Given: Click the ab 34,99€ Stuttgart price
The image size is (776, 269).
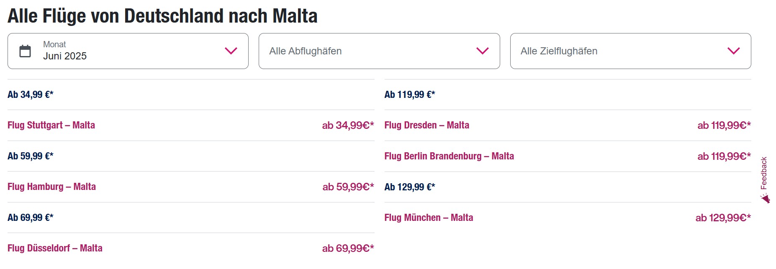Looking at the screenshot, I should click(x=348, y=126).
